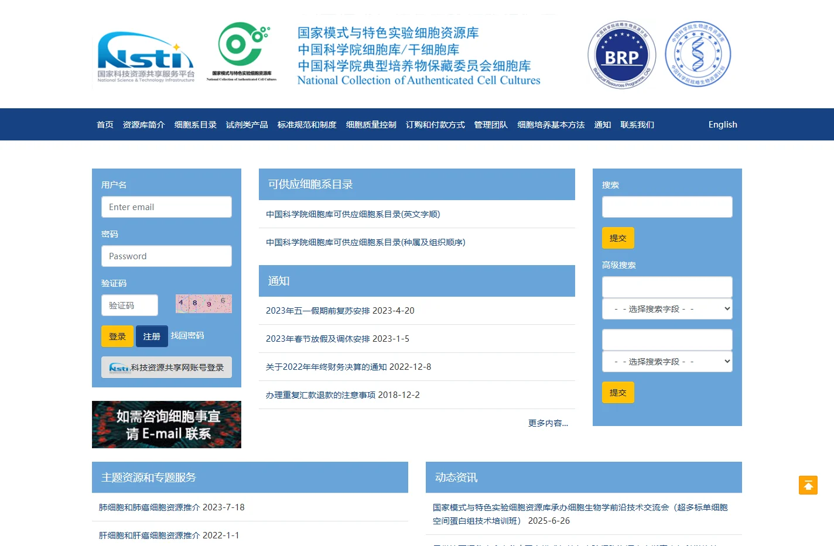Focus the Enter email username field

[x=166, y=207]
